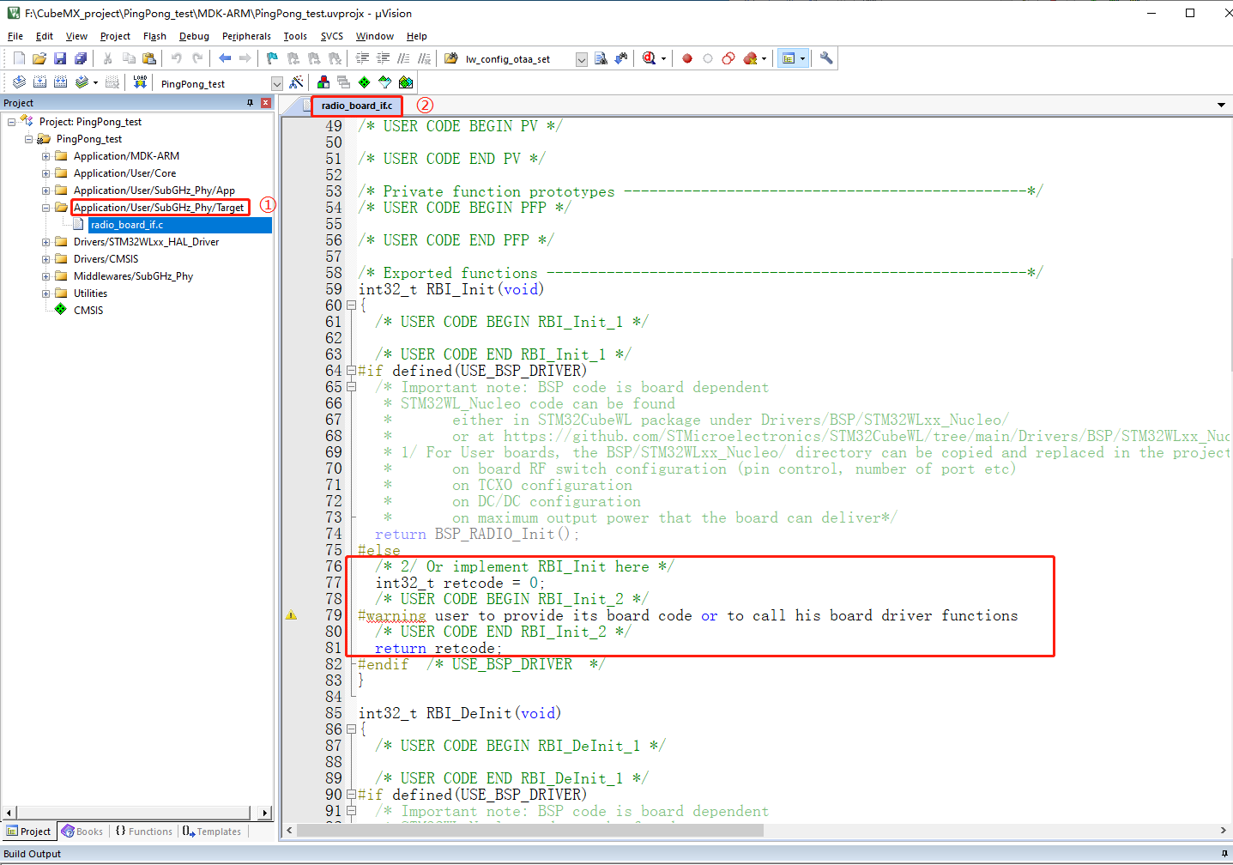Disable all breakpoints with double-circle icon
Screen dimensions: 1233x865
coord(728,58)
